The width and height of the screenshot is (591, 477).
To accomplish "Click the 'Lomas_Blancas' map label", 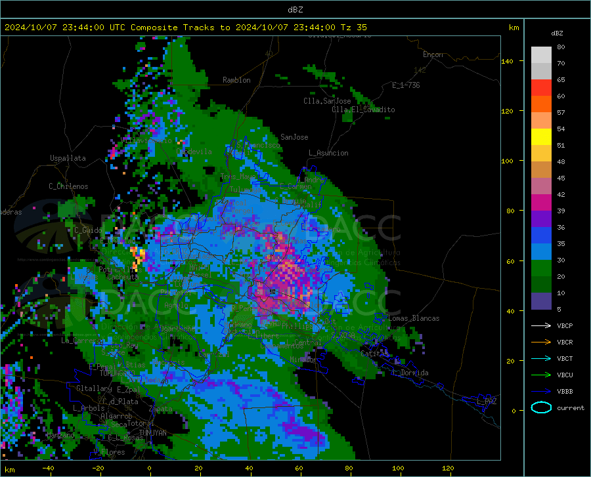I will coord(414,318).
